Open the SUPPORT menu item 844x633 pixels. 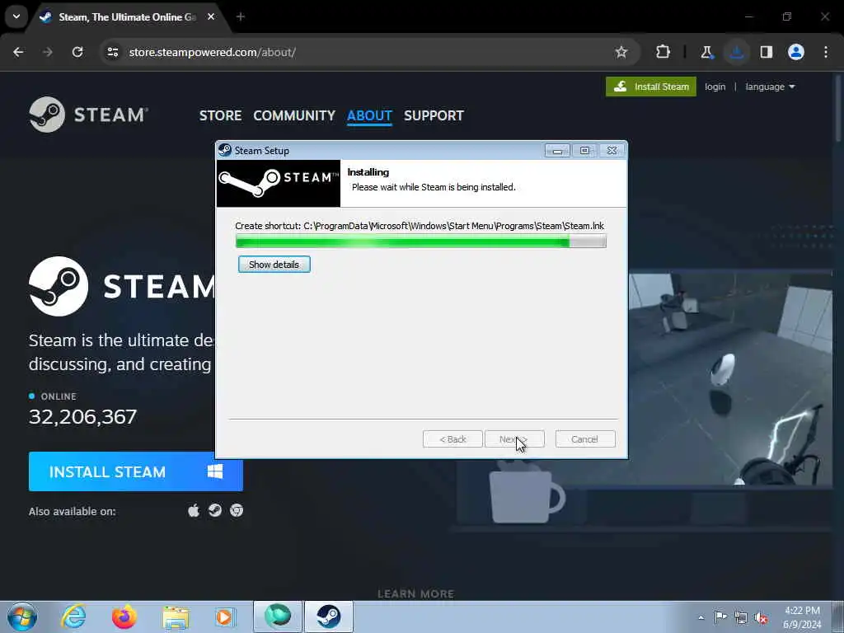click(x=434, y=115)
